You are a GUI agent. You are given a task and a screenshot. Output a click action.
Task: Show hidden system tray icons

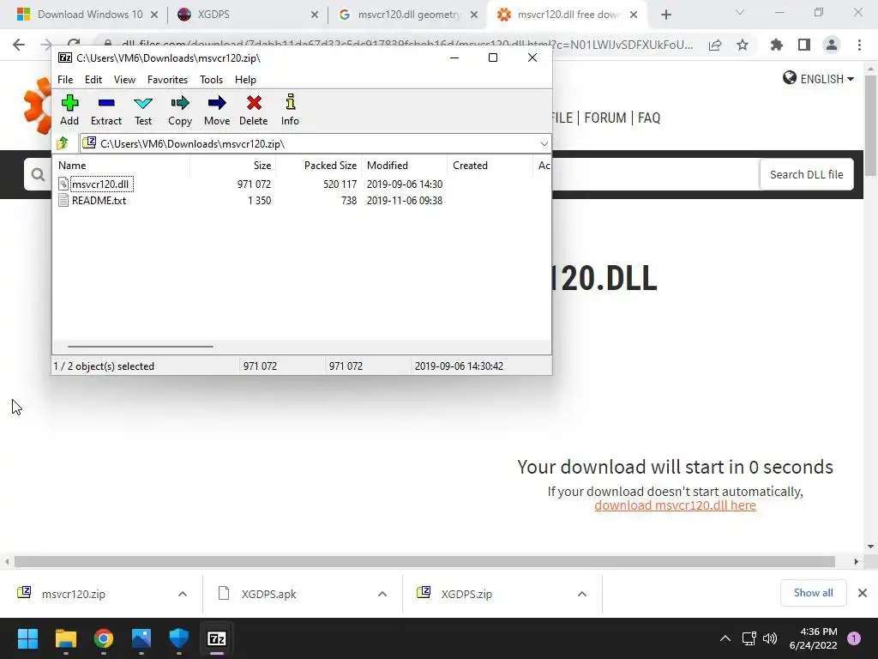[x=725, y=638]
